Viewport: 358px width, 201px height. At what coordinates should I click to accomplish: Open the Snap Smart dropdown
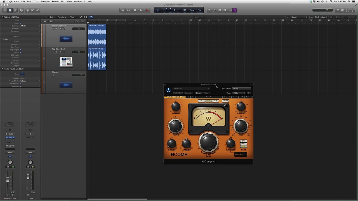[x=299, y=17]
